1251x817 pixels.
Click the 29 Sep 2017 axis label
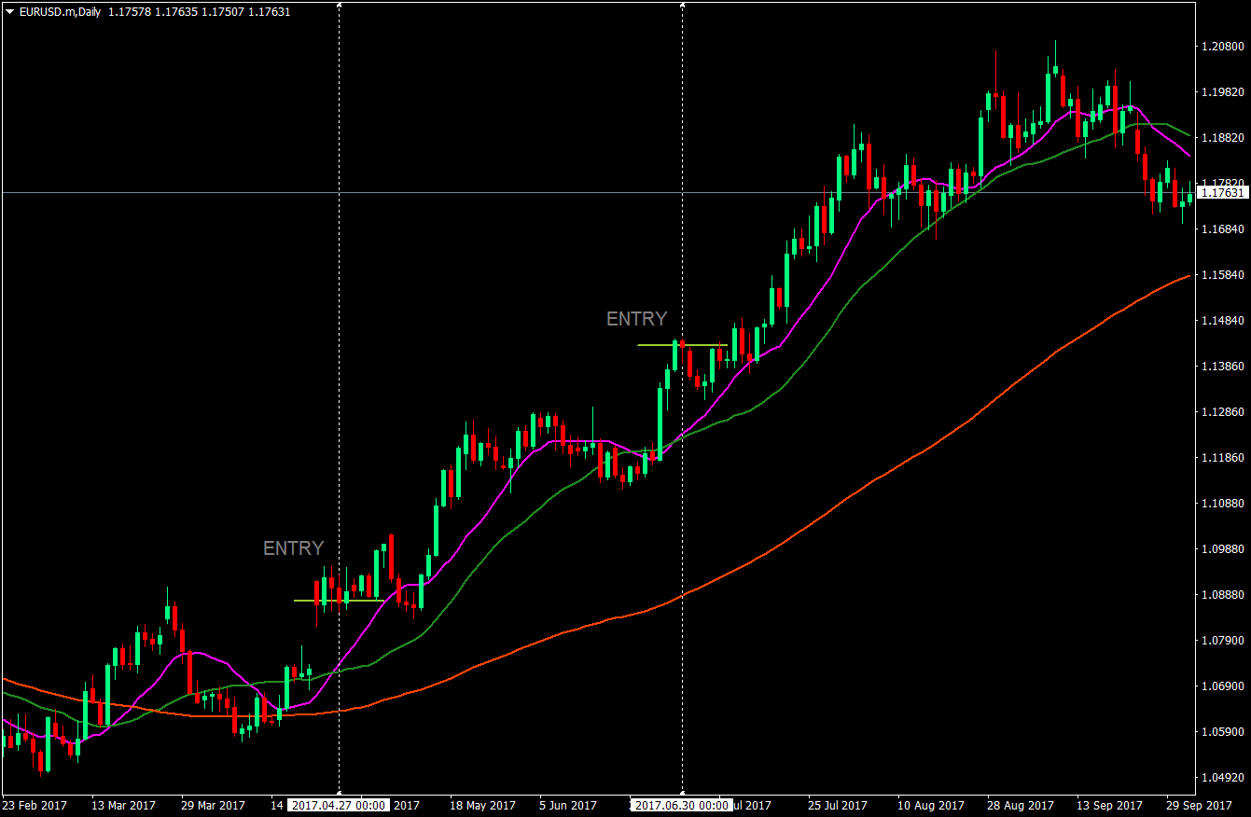[1199, 804]
